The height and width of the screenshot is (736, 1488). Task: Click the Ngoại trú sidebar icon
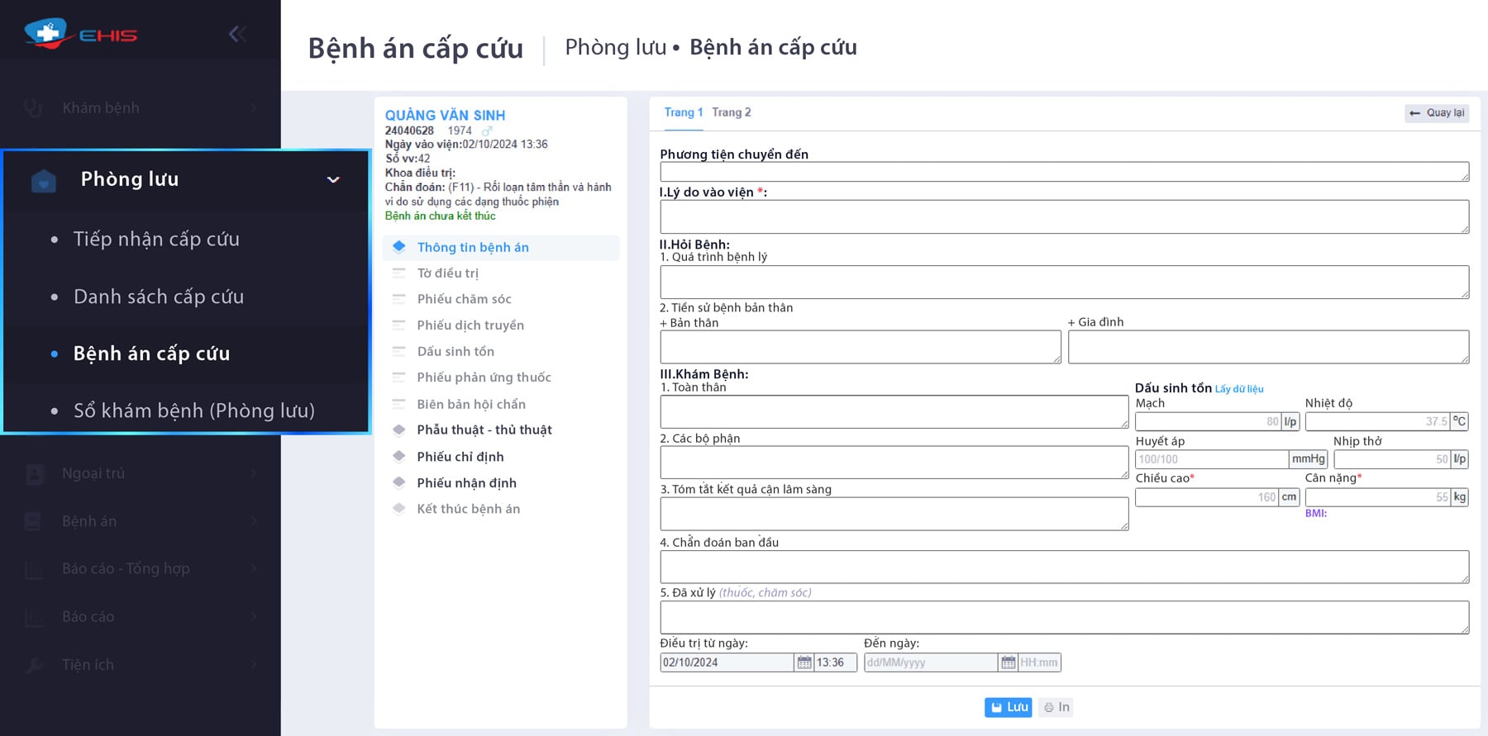click(x=34, y=474)
